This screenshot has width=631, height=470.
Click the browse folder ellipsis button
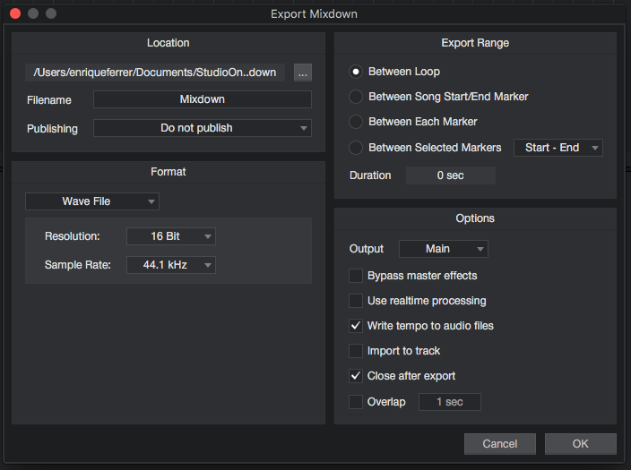click(302, 72)
